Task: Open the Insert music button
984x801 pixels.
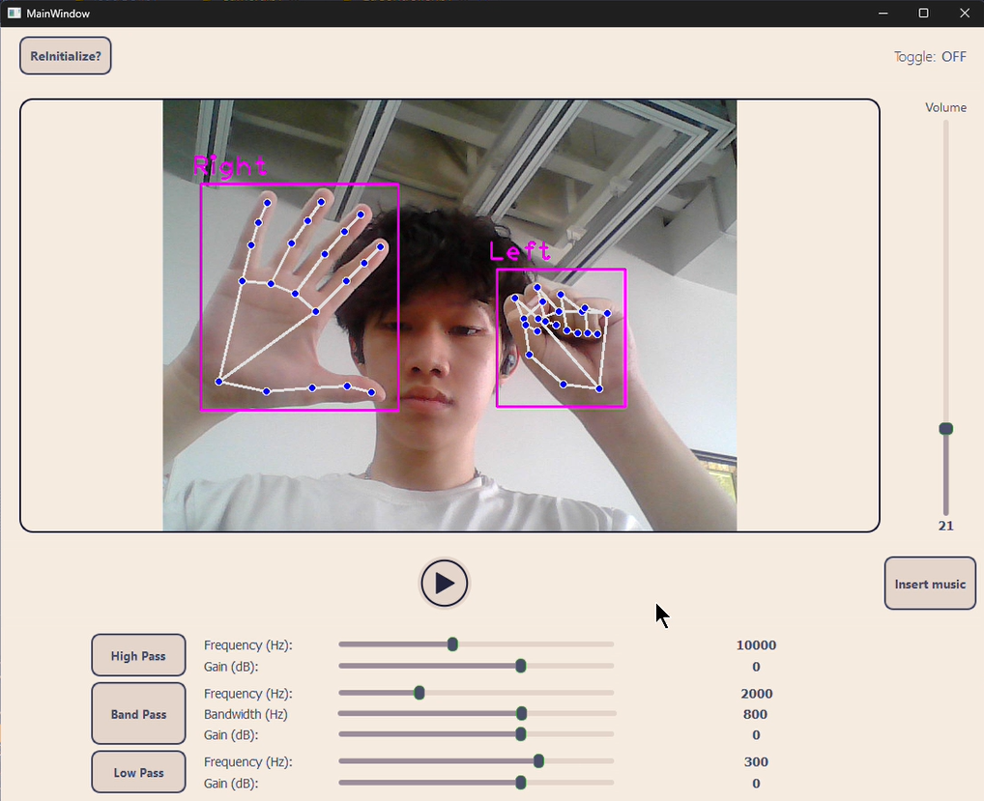Action: (x=930, y=584)
